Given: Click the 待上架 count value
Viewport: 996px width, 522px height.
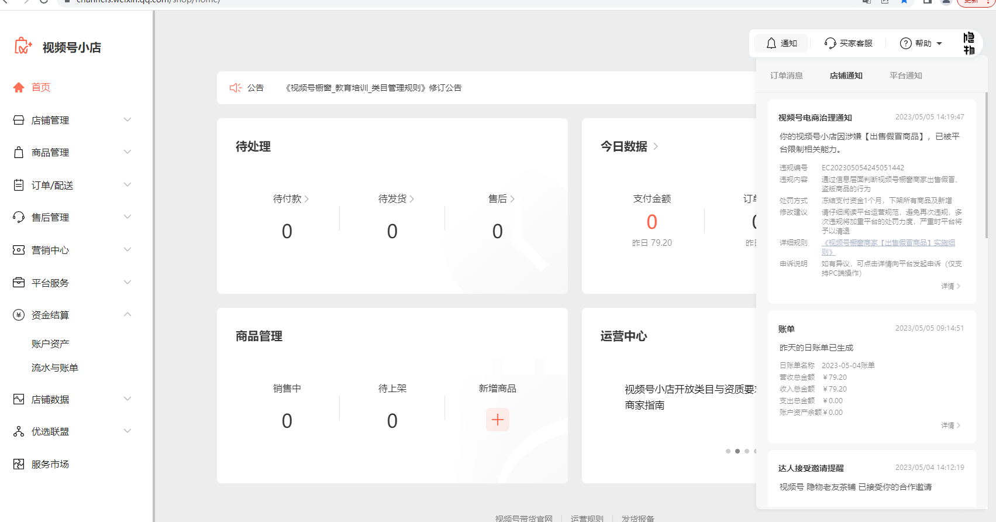Looking at the screenshot, I should [x=392, y=421].
